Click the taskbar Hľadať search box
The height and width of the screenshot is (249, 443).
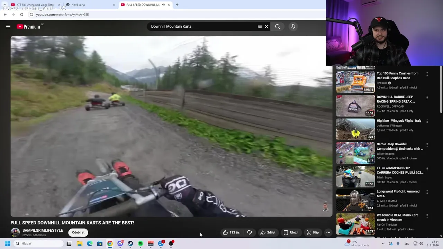[x=39, y=243]
